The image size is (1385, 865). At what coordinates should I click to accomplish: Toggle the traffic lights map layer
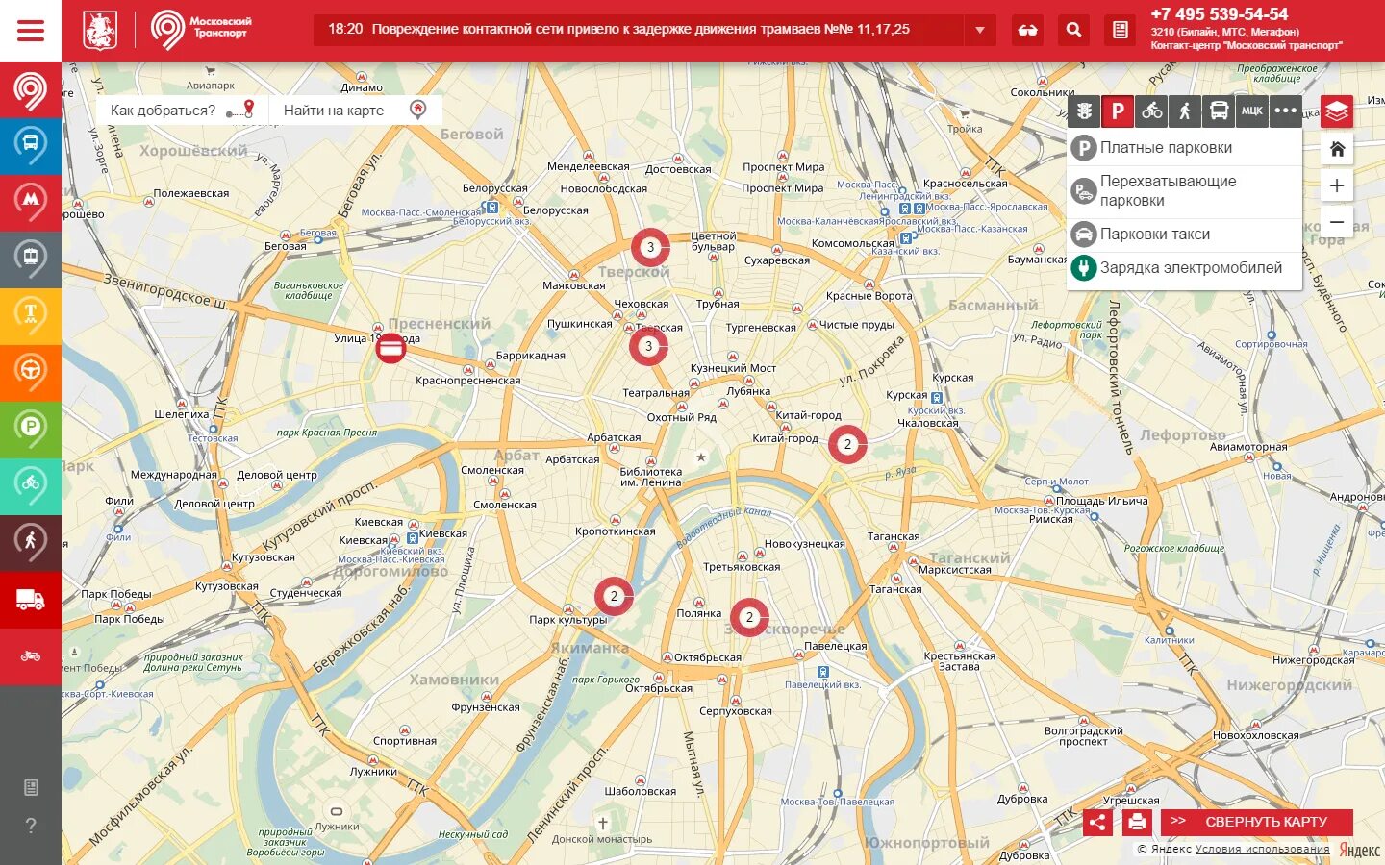pos(1084,111)
